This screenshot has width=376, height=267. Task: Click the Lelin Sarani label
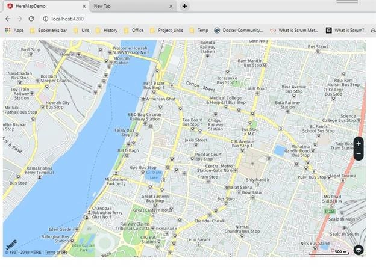[x=198, y=239]
